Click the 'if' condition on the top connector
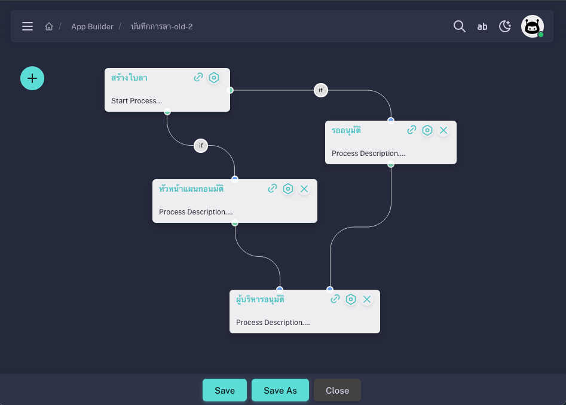Image resolution: width=566 pixels, height=405 pixels. coord(320,90)
